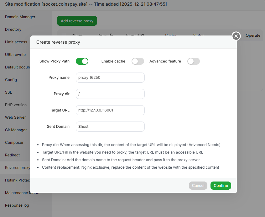Go to the URL rewrite tab
The width and height of the screenshot is (265, 217).
click(x=15, y=55)
